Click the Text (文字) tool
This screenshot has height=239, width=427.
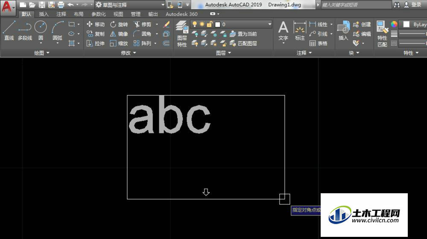pyautogui.click(x=283, y=31)
